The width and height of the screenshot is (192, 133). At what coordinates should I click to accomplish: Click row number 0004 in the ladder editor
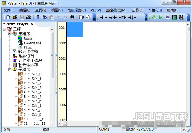tap(62, 74)
